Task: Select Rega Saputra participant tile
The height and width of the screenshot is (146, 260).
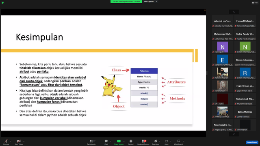Action: click(223, 125)
